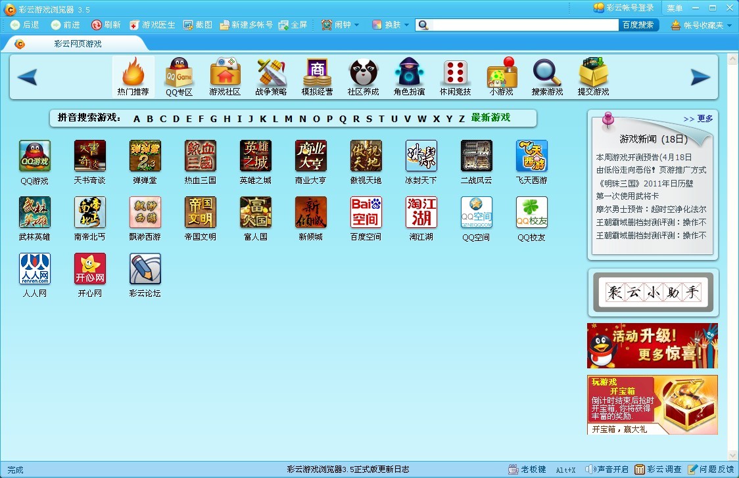Open the 菜单 menu

pyautogui.click(x=675, y=8)
